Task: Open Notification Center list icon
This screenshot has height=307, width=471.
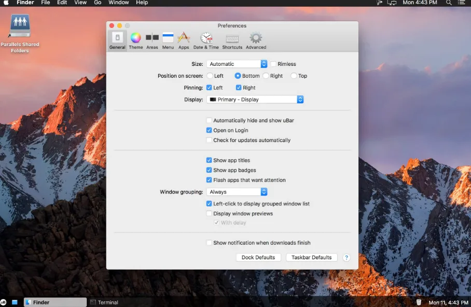Action: tap(462, 3)
